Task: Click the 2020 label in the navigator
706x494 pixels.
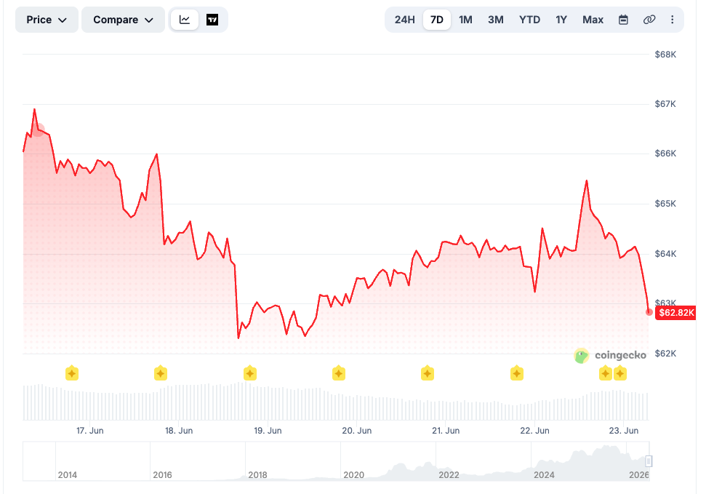Action: [x=353, y=475]
